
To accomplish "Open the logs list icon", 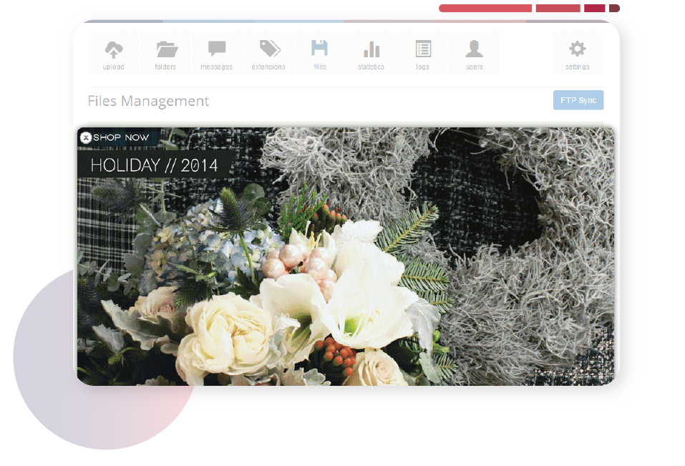I will (x=423, y=50).
